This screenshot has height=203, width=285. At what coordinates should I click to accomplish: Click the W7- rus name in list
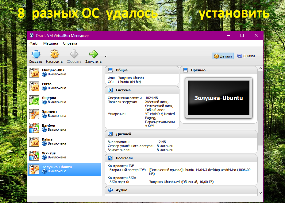(49, 153)
